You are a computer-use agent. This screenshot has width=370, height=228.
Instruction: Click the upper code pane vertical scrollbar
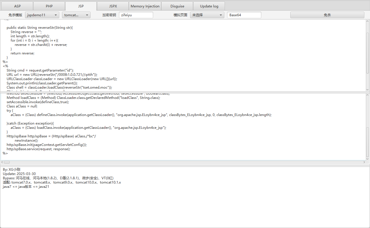pos(367,53)
